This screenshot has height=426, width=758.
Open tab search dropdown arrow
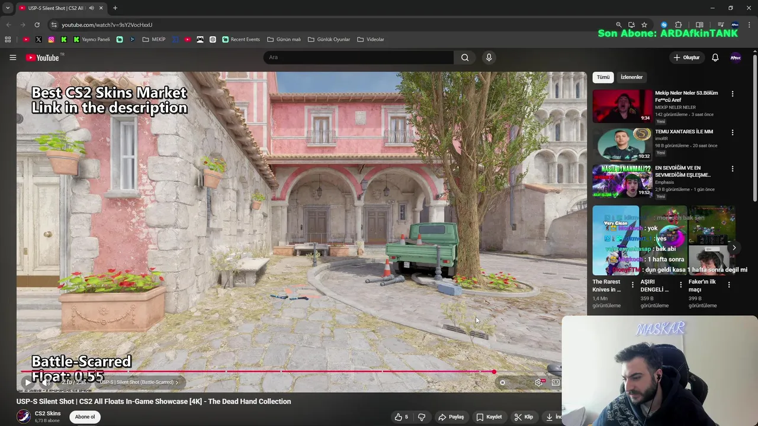tap(8, 8)
